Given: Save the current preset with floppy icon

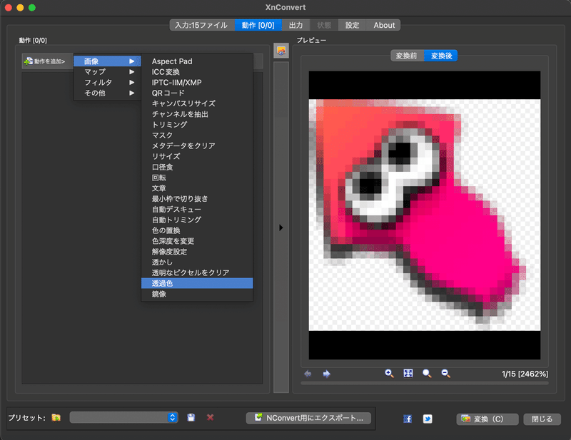Looking at the screenshot, I should [191, 417].
